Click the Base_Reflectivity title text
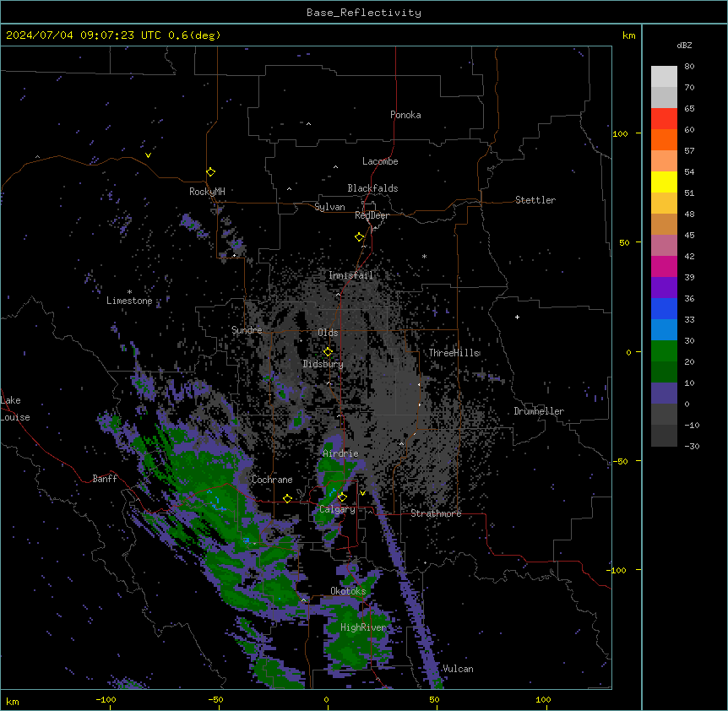728x711 pixels. coord(364,13)
